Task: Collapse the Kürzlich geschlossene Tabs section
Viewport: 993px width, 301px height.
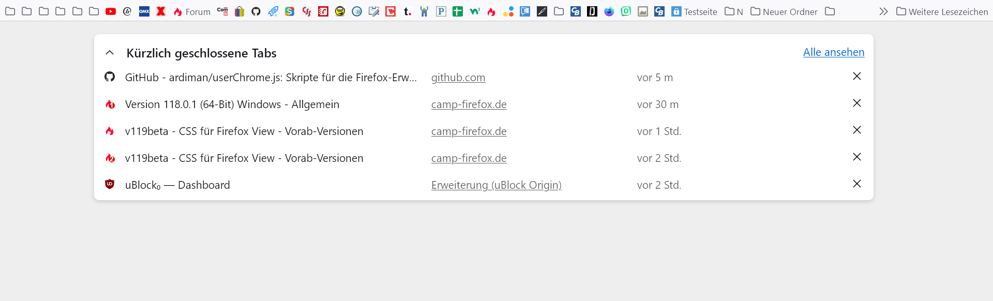Action: (x=110, y=53)
